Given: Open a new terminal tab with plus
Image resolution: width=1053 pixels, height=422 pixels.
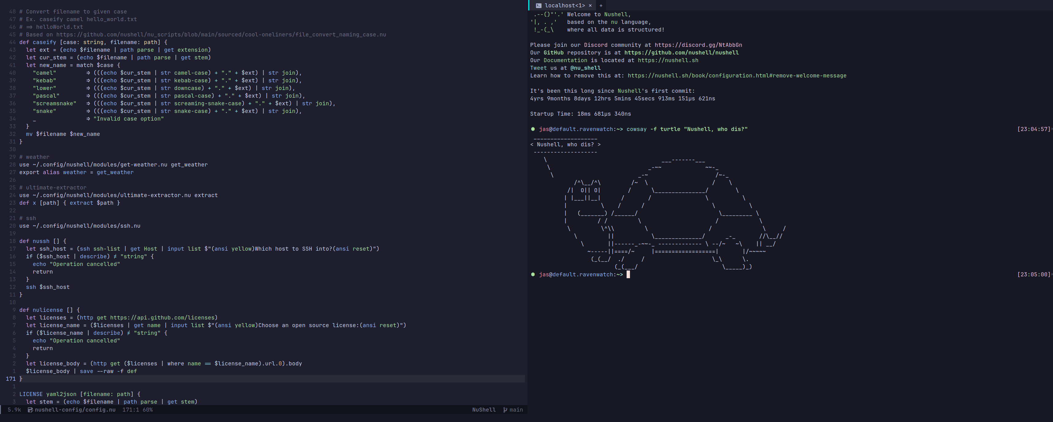Looking at the screenshot, I should [601, 6].
